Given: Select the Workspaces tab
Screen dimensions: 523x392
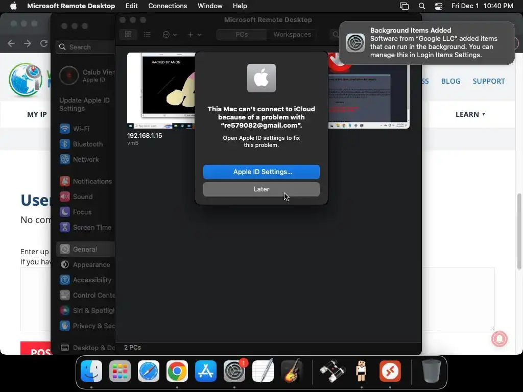Looking at the screenshot, I should pos(292,34).
